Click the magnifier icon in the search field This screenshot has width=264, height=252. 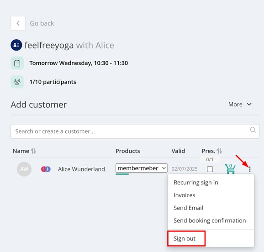point(253,130)
